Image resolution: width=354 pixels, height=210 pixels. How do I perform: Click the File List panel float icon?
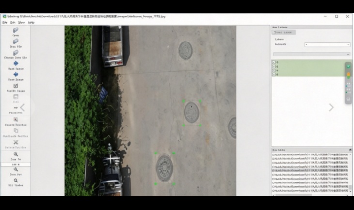click(x=350, y=150)
